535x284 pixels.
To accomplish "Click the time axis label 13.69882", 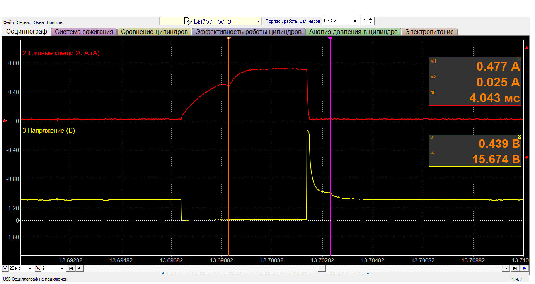I will coord(221,260).
